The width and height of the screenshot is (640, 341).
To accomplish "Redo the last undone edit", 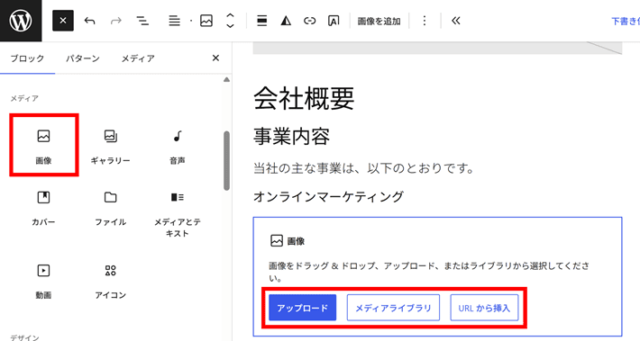I will (x=116, y=21).
